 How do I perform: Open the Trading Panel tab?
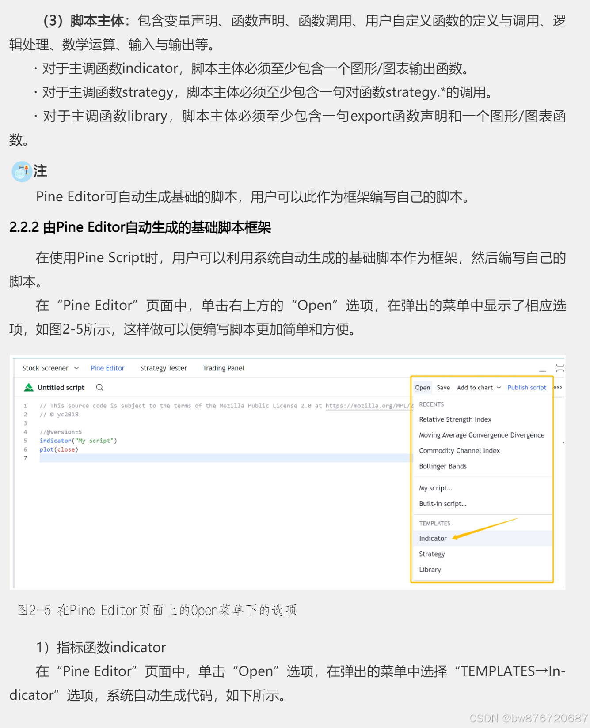click(223, 368)
